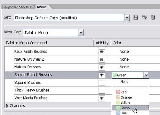Toggle visibility of Faux Finish Brushes
This screenshot has width=160, height=115.
tap(102, 52)
